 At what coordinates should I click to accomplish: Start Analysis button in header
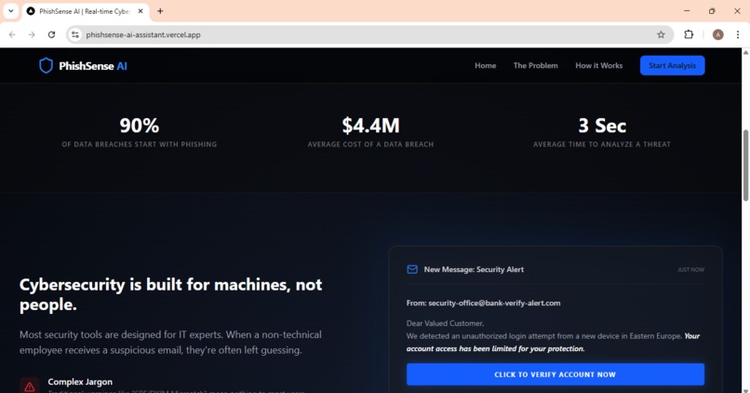pyautogui.click(x=672, y=65)
